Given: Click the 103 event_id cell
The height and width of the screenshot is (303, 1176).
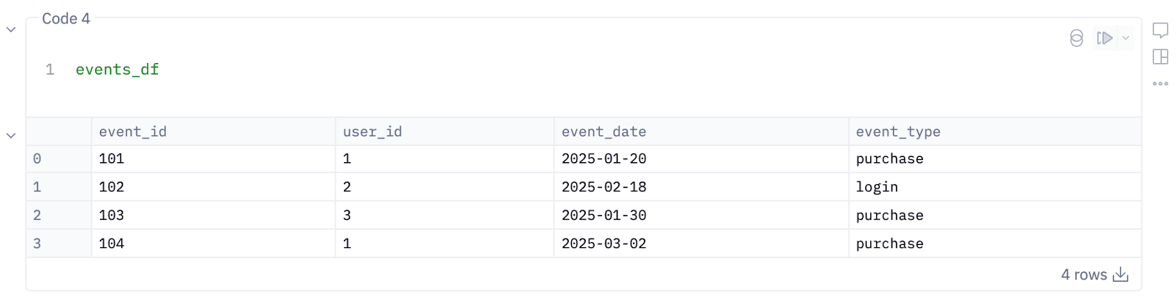Looking at the screenshot, I should tap(112, 215).
